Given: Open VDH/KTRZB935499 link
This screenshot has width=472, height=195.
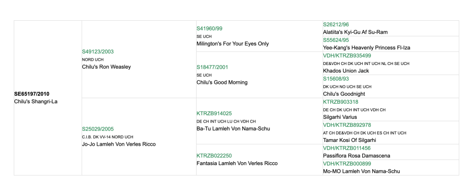Looking at the screenshot, I should pos(347,56).
